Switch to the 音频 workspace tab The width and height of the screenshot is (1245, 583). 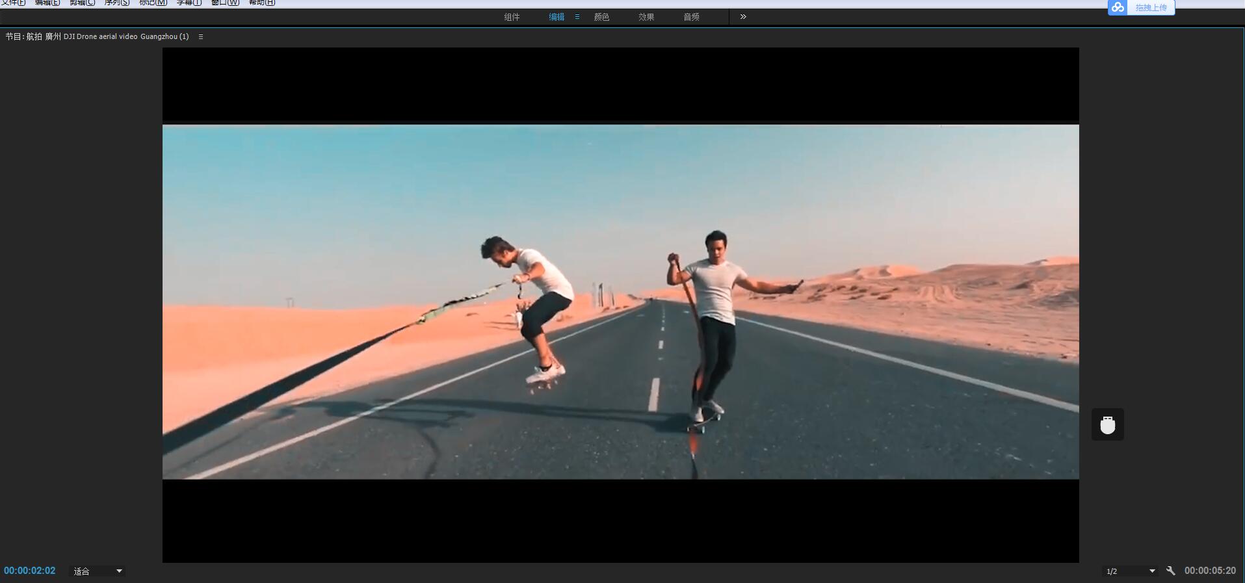(x=691, y=17)
